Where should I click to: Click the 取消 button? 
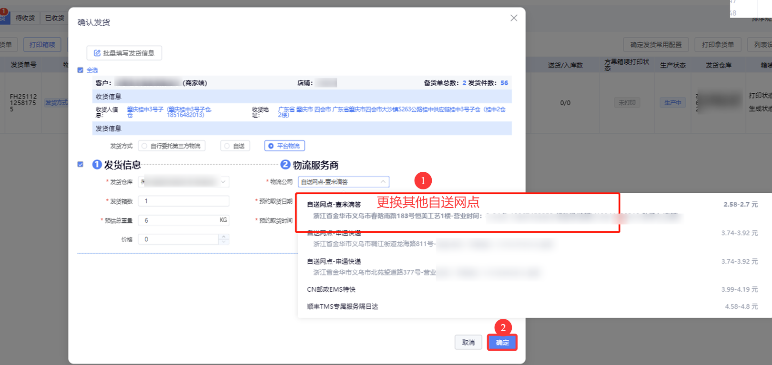pos(468,342)
